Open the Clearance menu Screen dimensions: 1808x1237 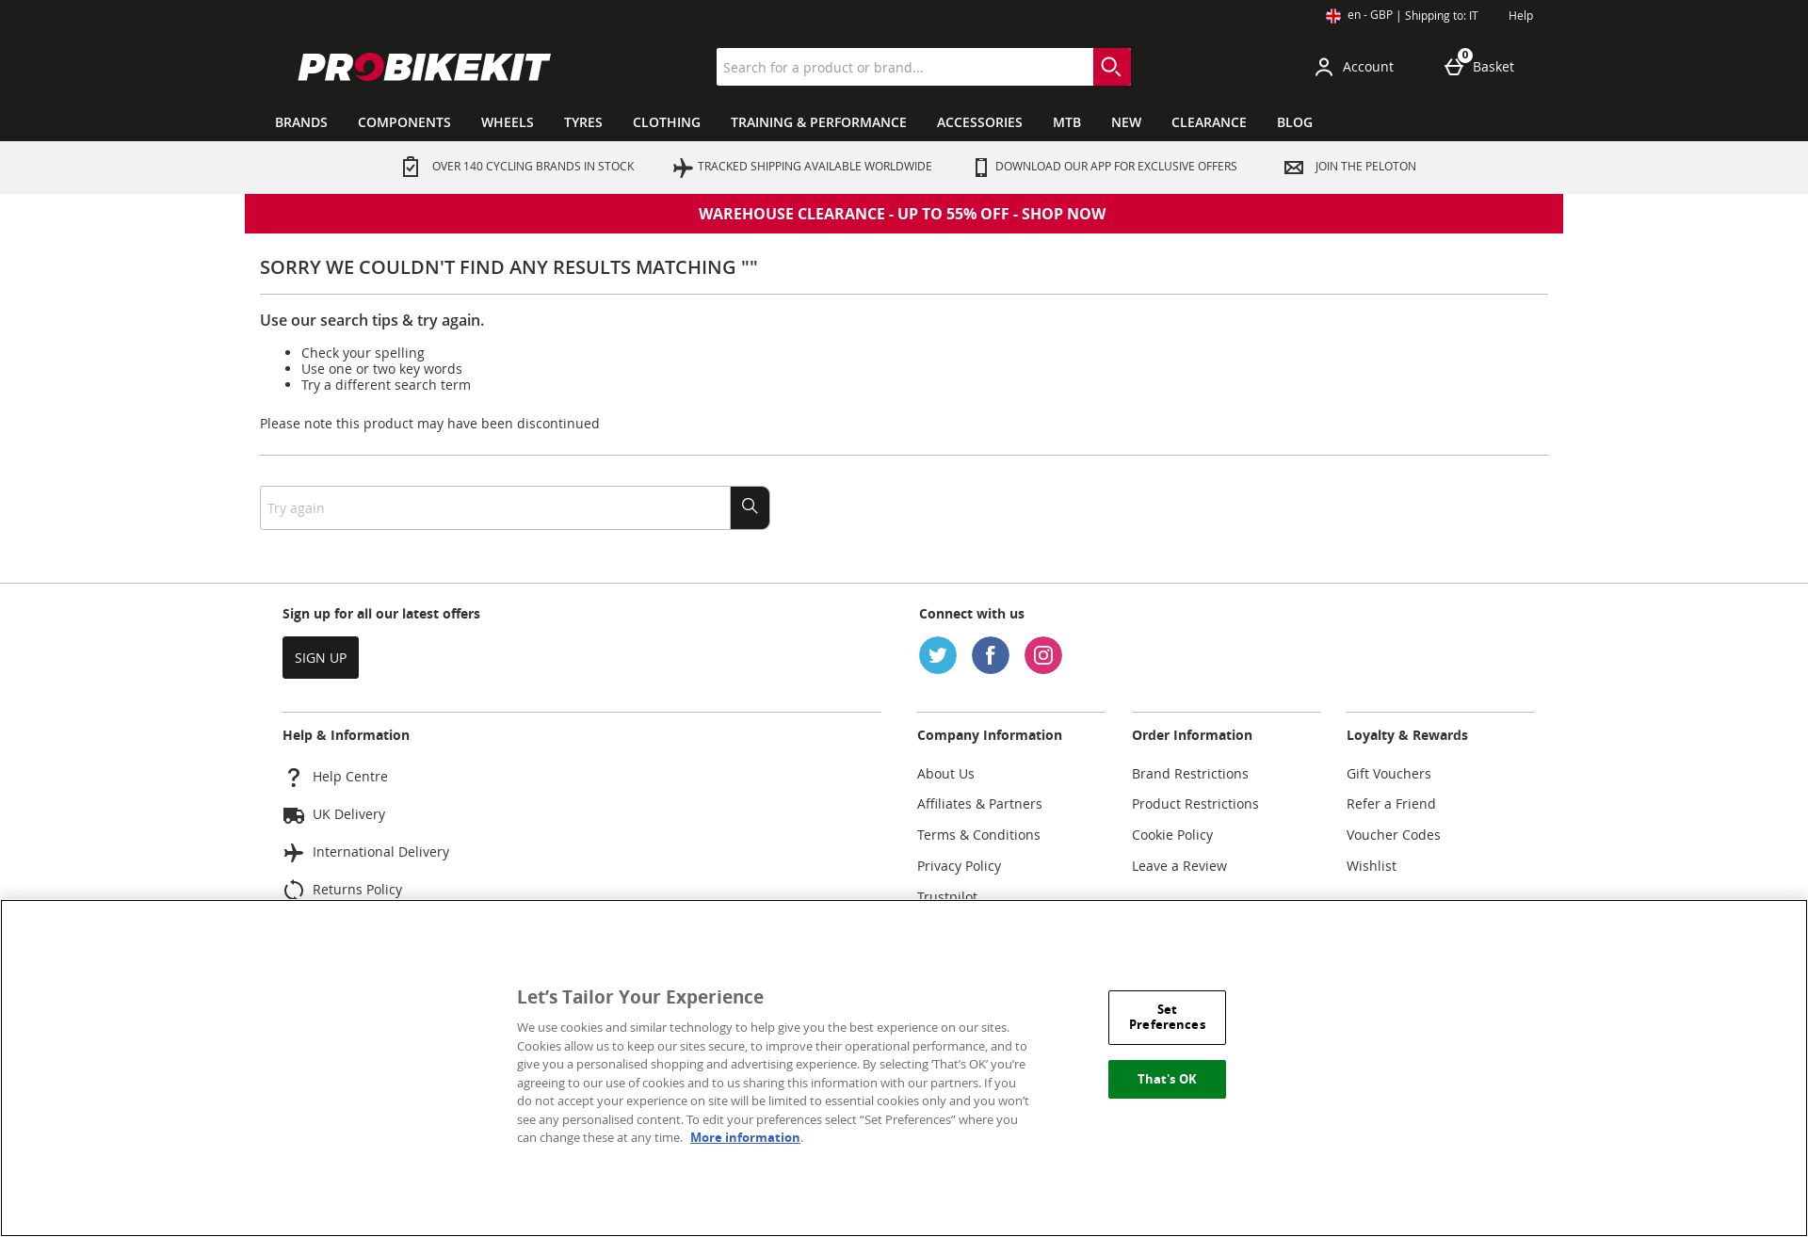[1209, 122]
